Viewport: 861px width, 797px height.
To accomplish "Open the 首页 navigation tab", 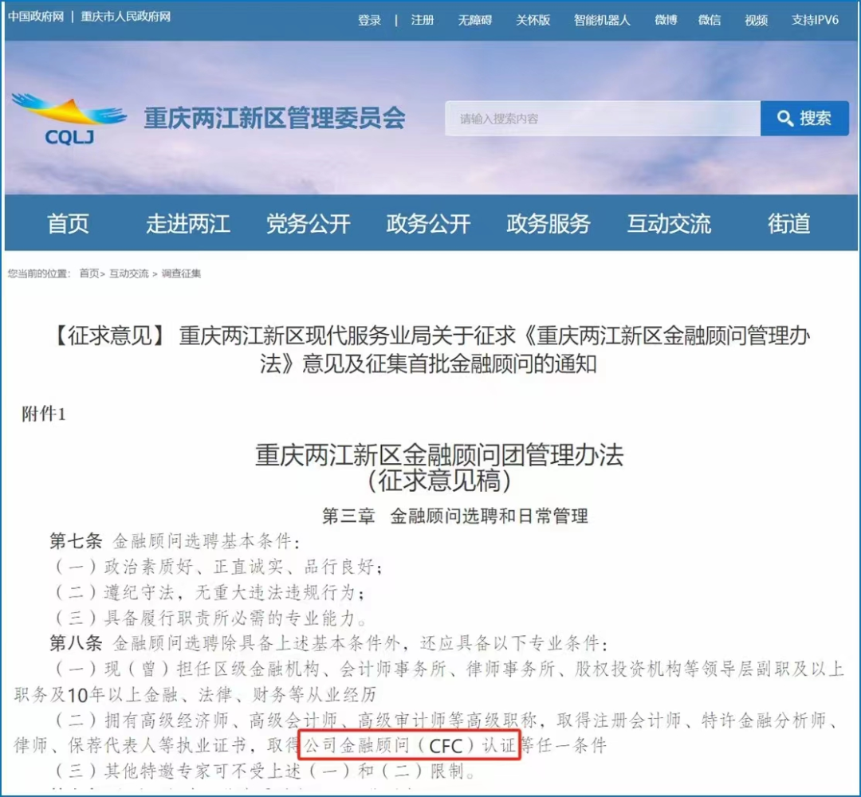I will [68, 224].
